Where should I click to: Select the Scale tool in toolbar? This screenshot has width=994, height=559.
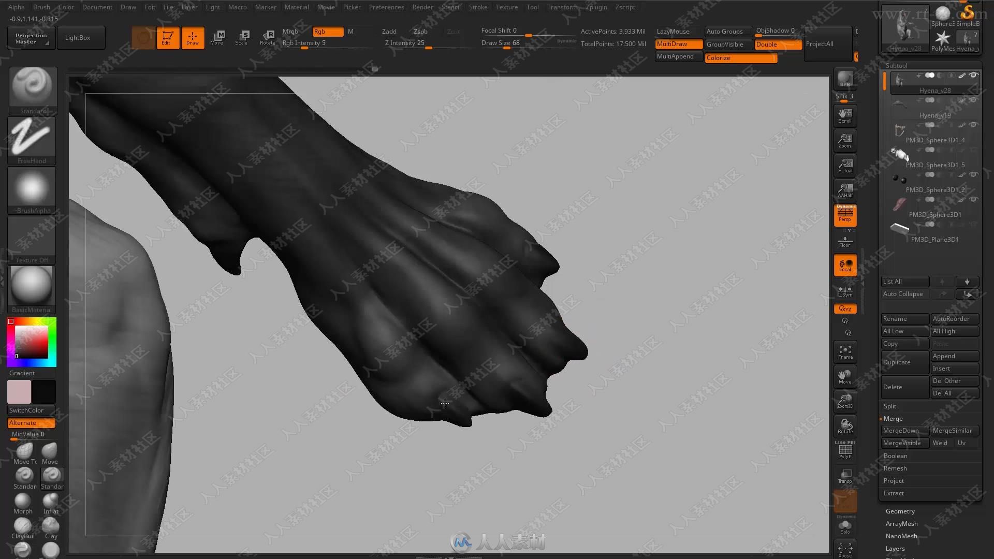tap(242, 37)
